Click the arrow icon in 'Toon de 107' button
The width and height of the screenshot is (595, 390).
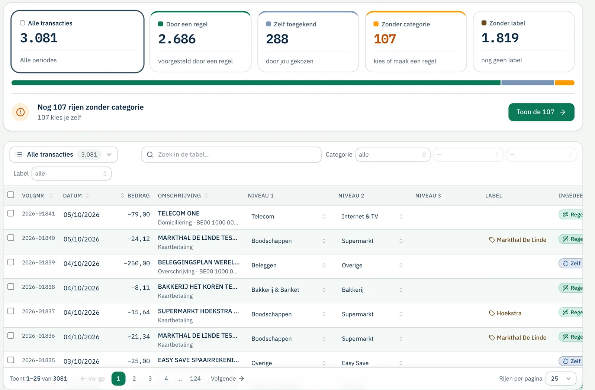coord(563,112)
